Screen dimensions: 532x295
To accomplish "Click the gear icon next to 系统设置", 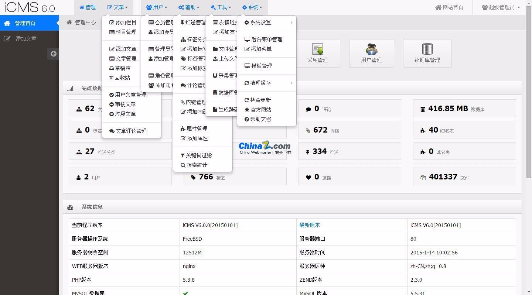I will 247,23.
